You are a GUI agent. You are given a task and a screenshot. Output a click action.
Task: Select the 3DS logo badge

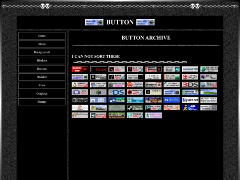(x=190, y=84)
